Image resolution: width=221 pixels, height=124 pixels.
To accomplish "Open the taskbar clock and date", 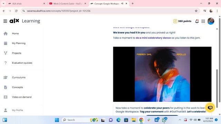I will [208, 120].
